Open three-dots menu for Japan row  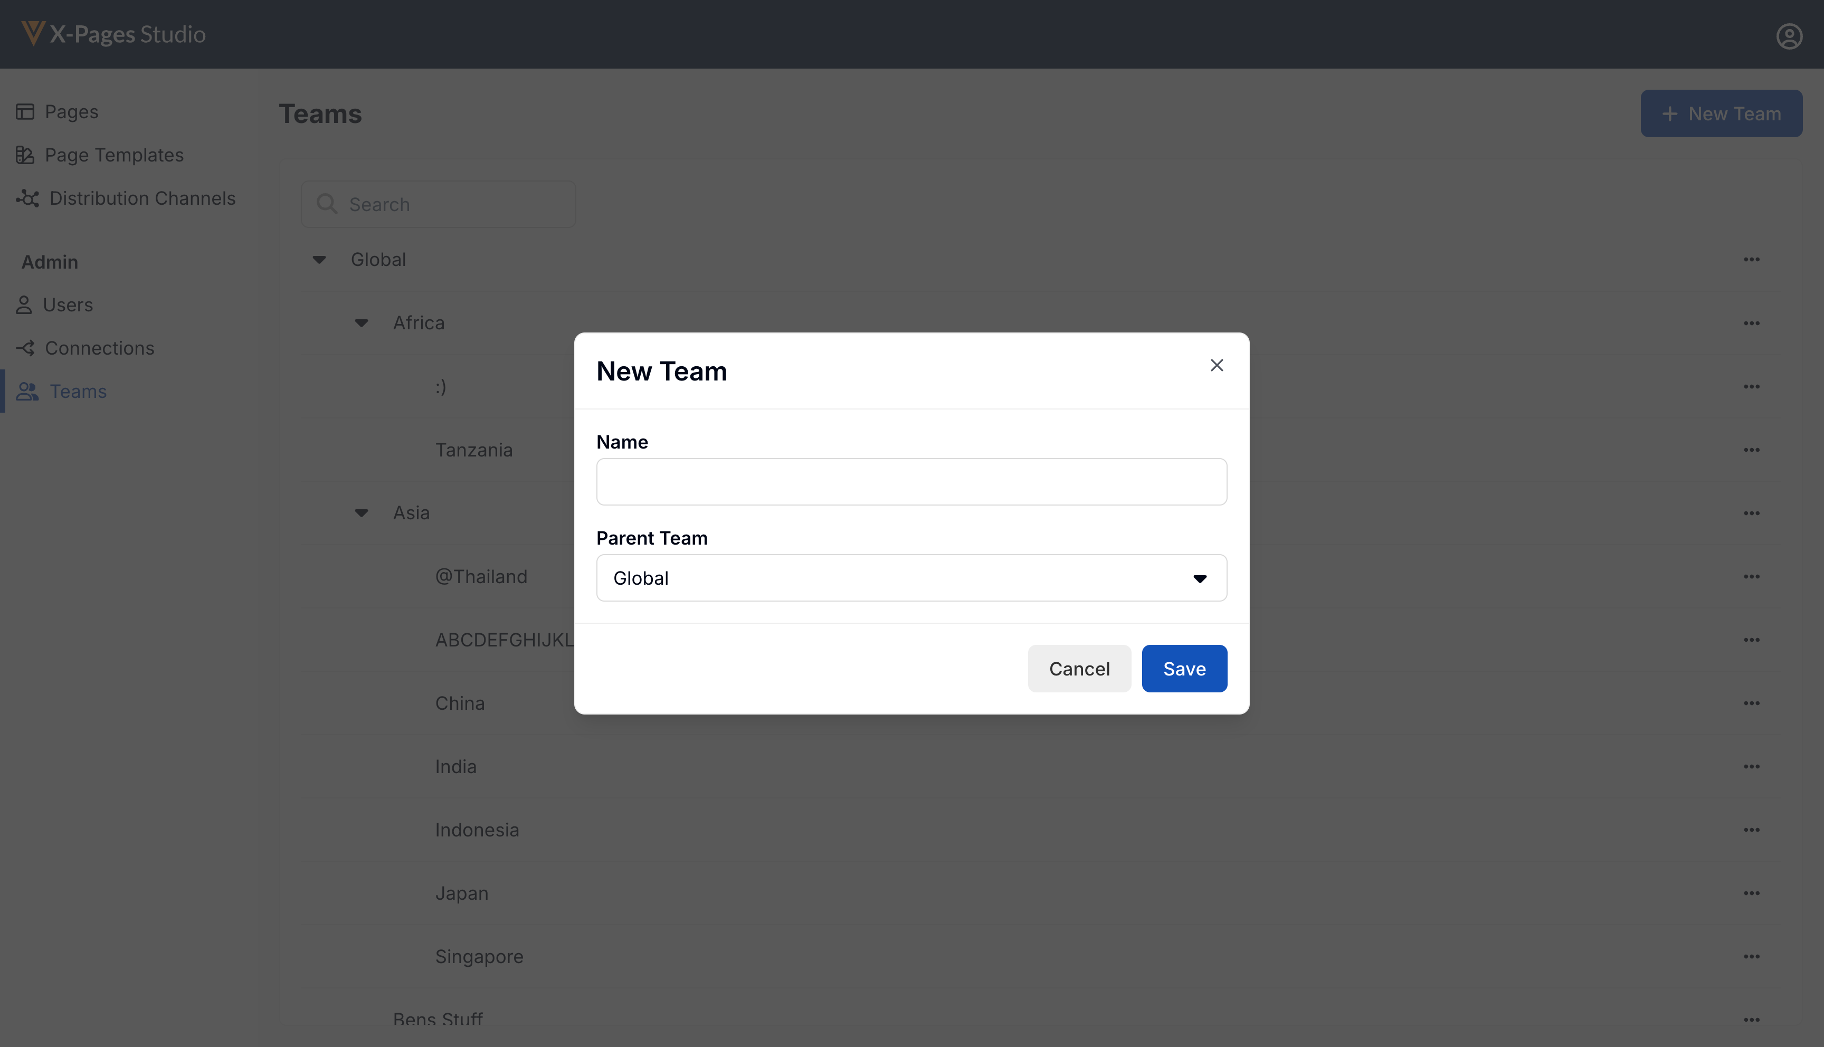[x=1751, y=893]
